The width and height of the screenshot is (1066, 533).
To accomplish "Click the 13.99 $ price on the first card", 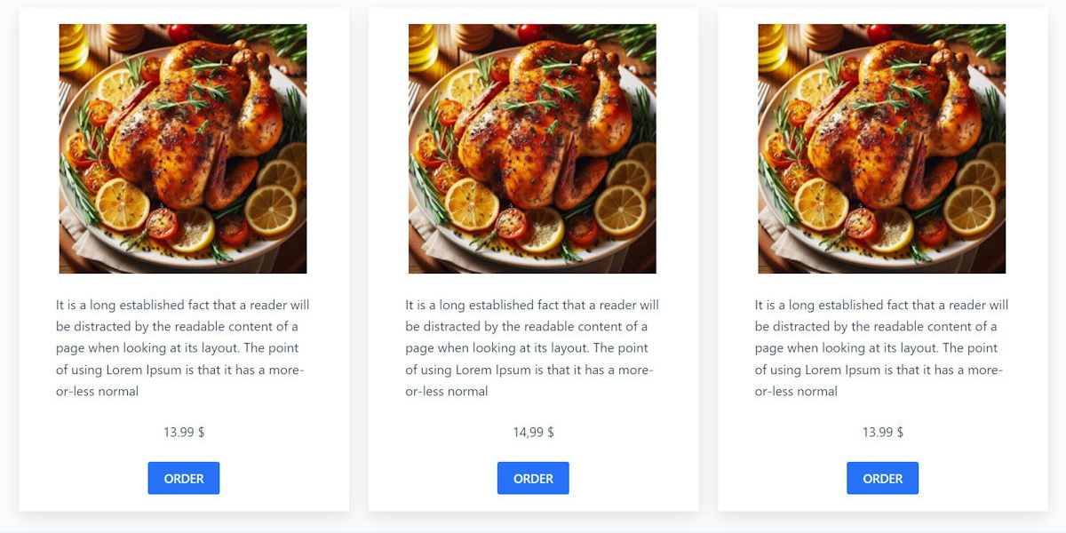I will click(x=183, y=433).
